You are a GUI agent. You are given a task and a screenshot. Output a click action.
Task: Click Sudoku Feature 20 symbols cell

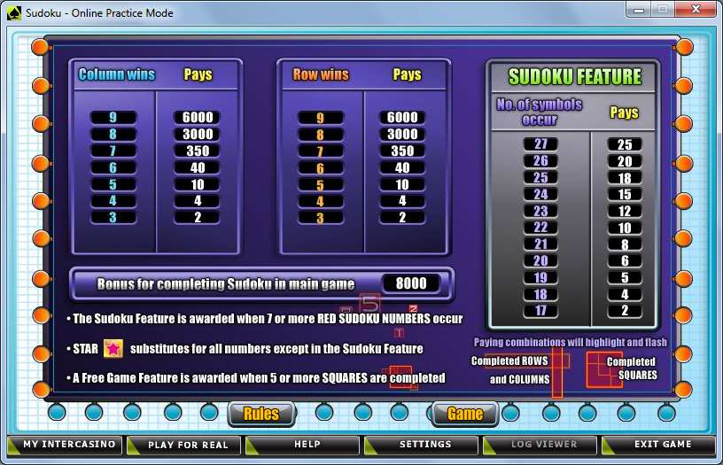540,260
